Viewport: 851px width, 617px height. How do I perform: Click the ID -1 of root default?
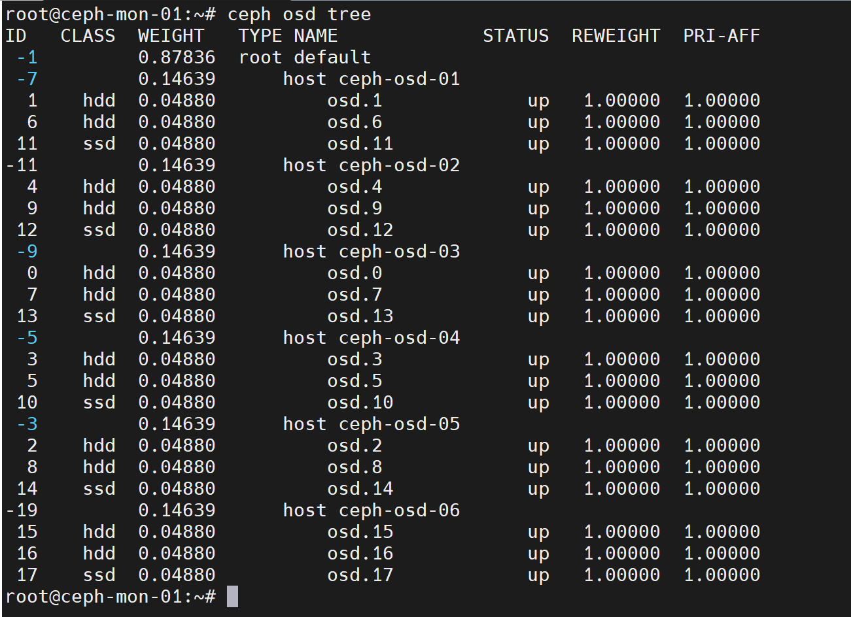coord(27,57)
